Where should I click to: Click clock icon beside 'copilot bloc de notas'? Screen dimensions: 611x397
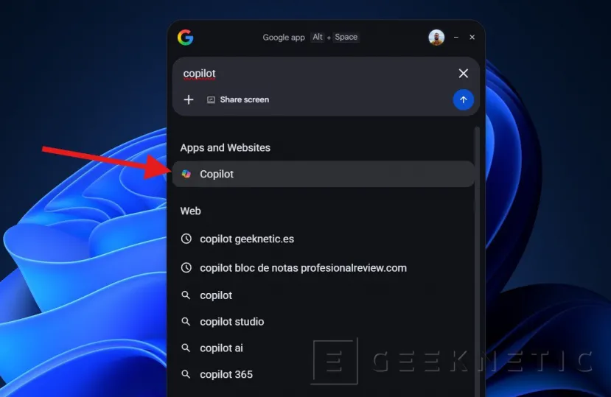point(186,268)
